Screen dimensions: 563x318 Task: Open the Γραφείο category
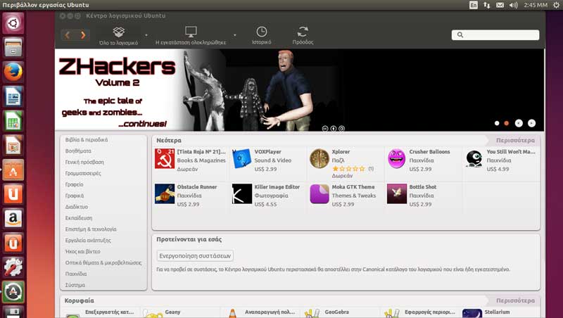75,184
